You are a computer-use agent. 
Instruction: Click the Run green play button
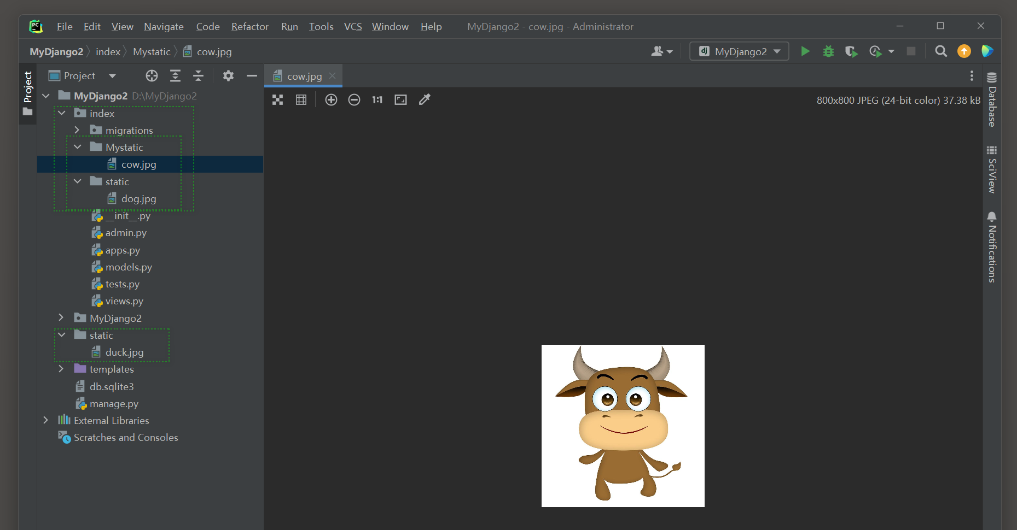tap(805, 51)
